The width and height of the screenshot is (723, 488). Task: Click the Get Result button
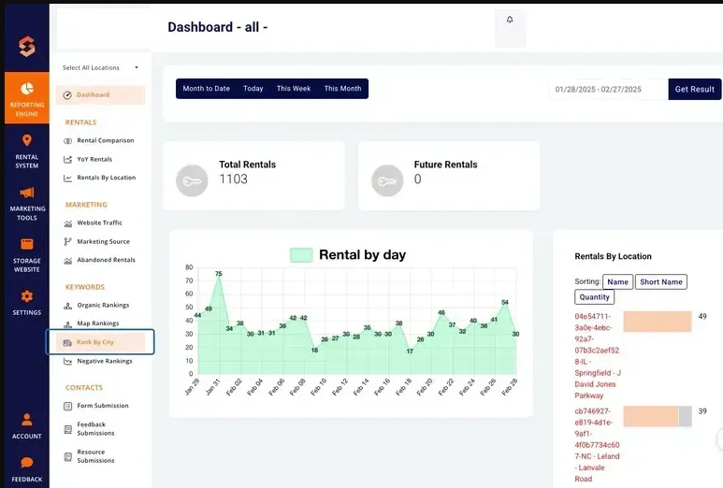tap(694, 90)
